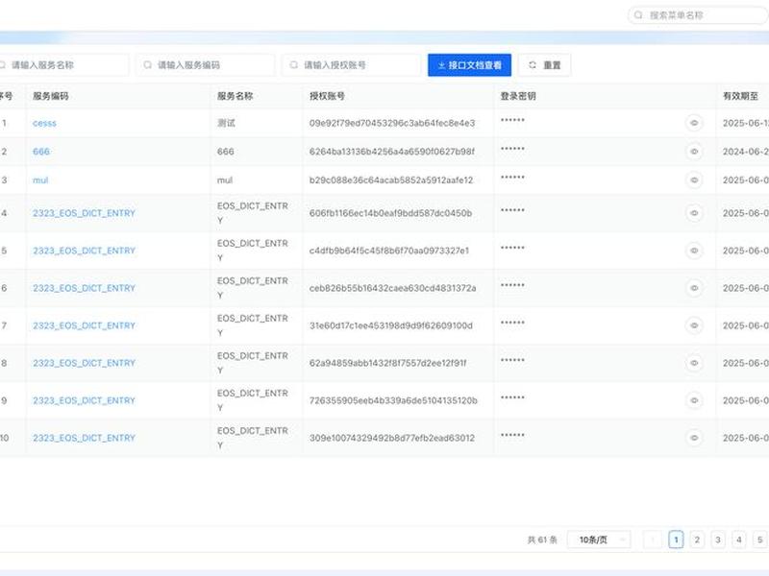The height and width of the screenshot is (576, 769).
Task: Open the 2323_EOS_DICT_ENTRY link in row 6
Action: pyautogui.click(x=84, y=288)
